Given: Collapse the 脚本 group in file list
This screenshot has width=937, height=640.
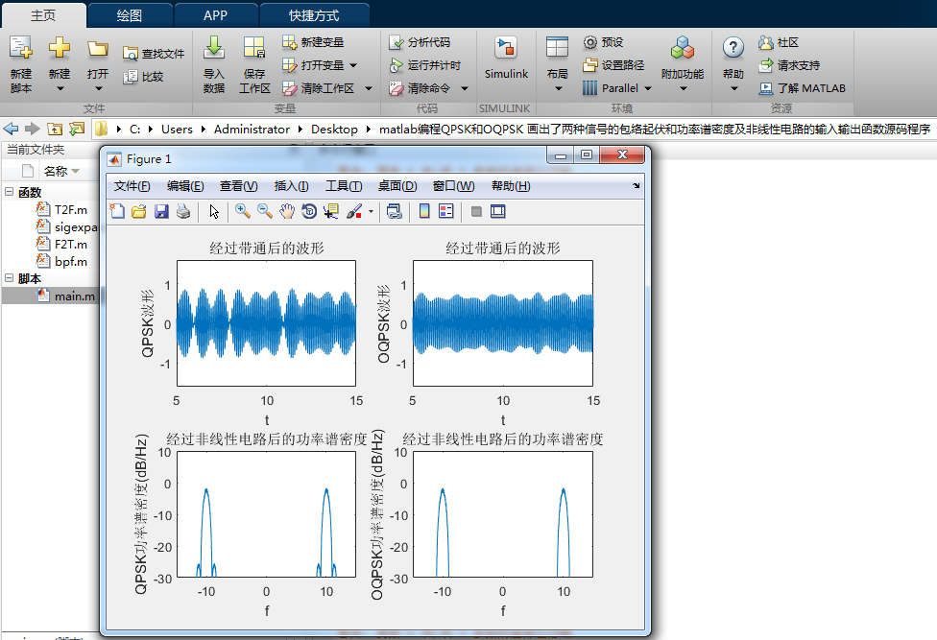Looking at the screenshot, I should 9,277.
